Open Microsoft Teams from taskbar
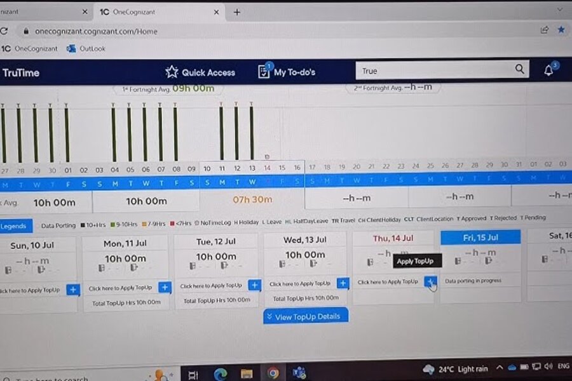This screenshot has height=381, width=572. point(299,373)
